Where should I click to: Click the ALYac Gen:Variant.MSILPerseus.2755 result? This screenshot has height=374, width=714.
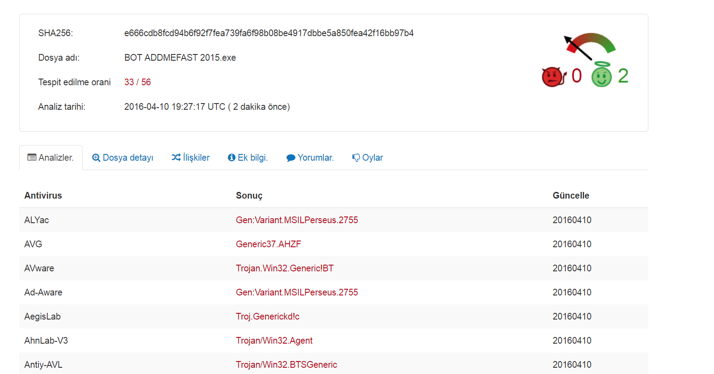[x=297, y=220]
